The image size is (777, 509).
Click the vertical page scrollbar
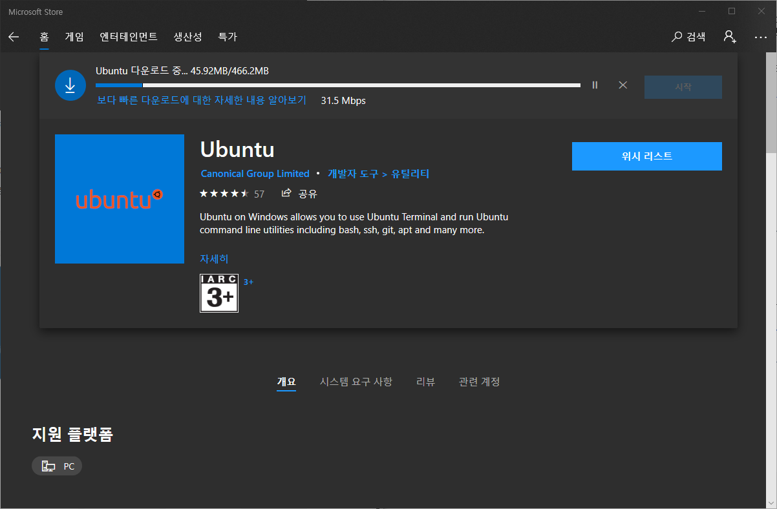click(772, 103)
